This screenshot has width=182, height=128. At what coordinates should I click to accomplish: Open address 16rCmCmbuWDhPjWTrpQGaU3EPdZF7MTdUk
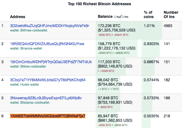pyautogui.click(x=51, y=62)
